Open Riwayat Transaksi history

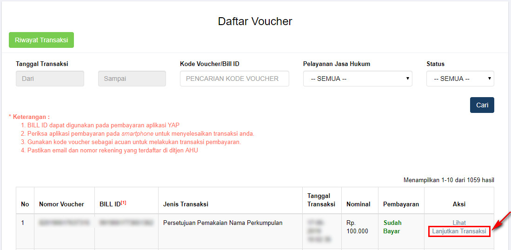click(x=41, y=40)
